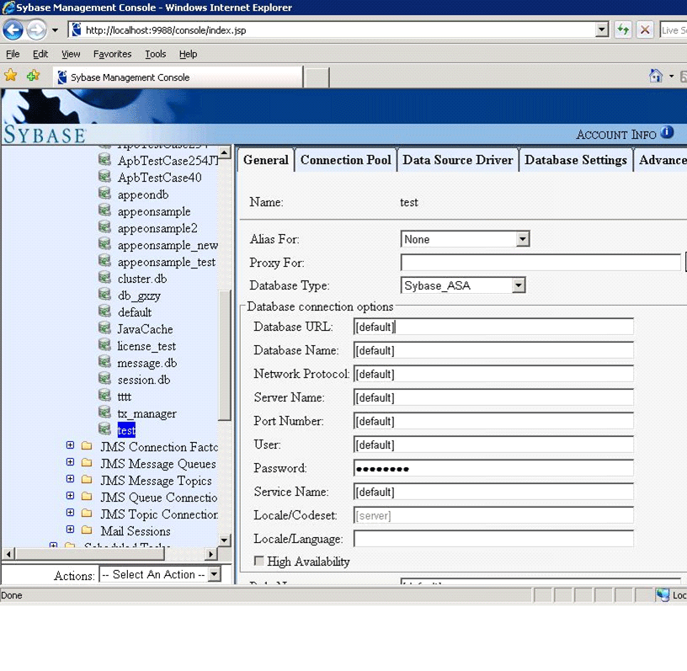
Task: Click the browser address bar URL
Action: coord(166,30)
